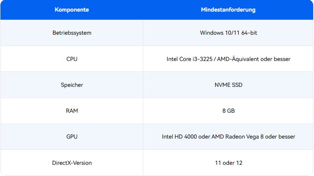Viewport: 314px width, 176px height.
Task: Select the CPU row label
Action: click(x=72, y=59)
